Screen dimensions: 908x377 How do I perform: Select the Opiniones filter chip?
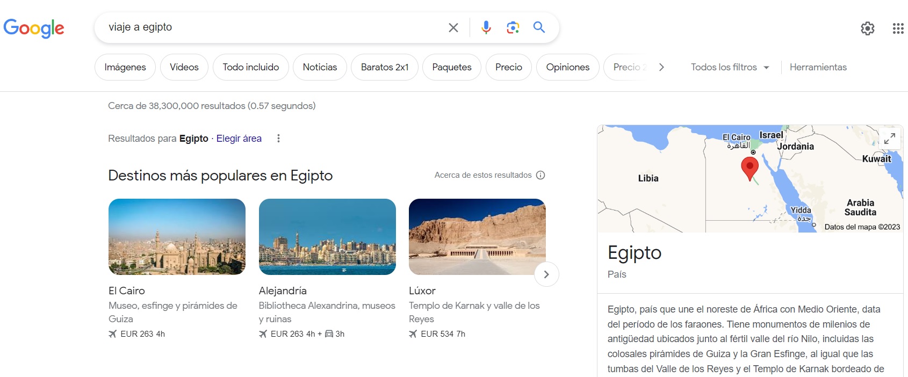(x=568, y=67)
